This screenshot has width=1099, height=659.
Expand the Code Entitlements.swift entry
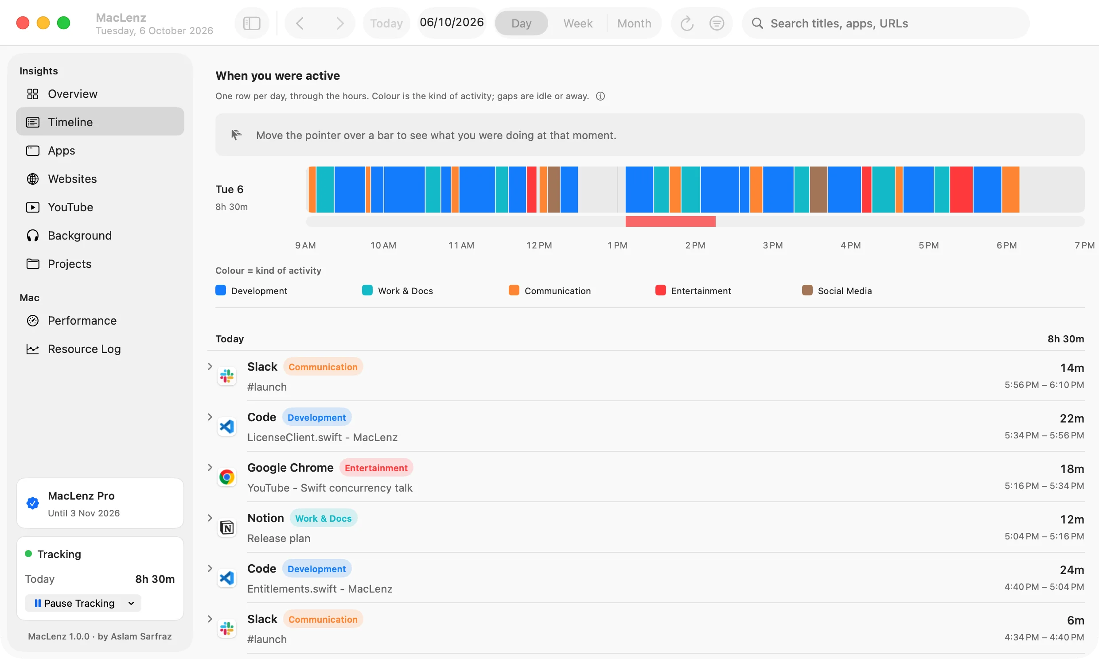pos(210,568)
